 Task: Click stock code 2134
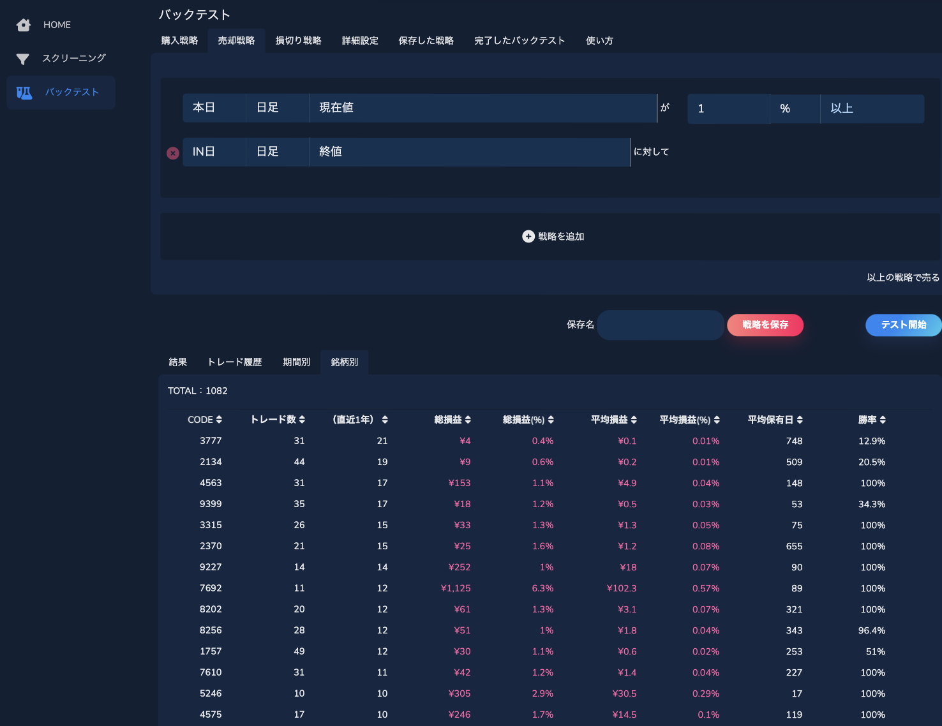click(x=211, y=462)
